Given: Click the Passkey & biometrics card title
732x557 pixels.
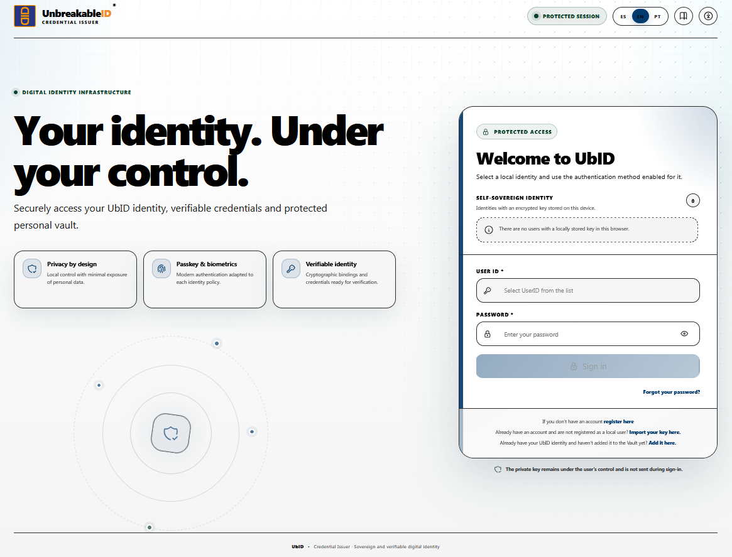Looking at the screenshot, I should 206,264.
